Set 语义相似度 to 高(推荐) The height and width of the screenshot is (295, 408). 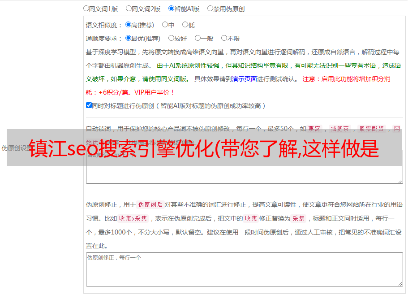[128, 25]
